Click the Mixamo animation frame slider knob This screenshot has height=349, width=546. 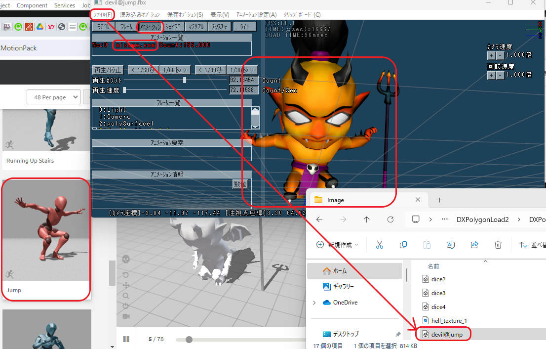[x=189, y=339]
